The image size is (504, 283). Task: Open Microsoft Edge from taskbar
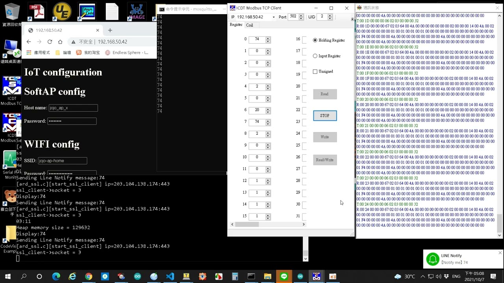click(x=56, y=276)
